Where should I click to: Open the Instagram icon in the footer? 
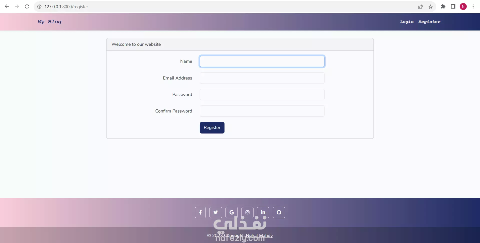point(247,212)
